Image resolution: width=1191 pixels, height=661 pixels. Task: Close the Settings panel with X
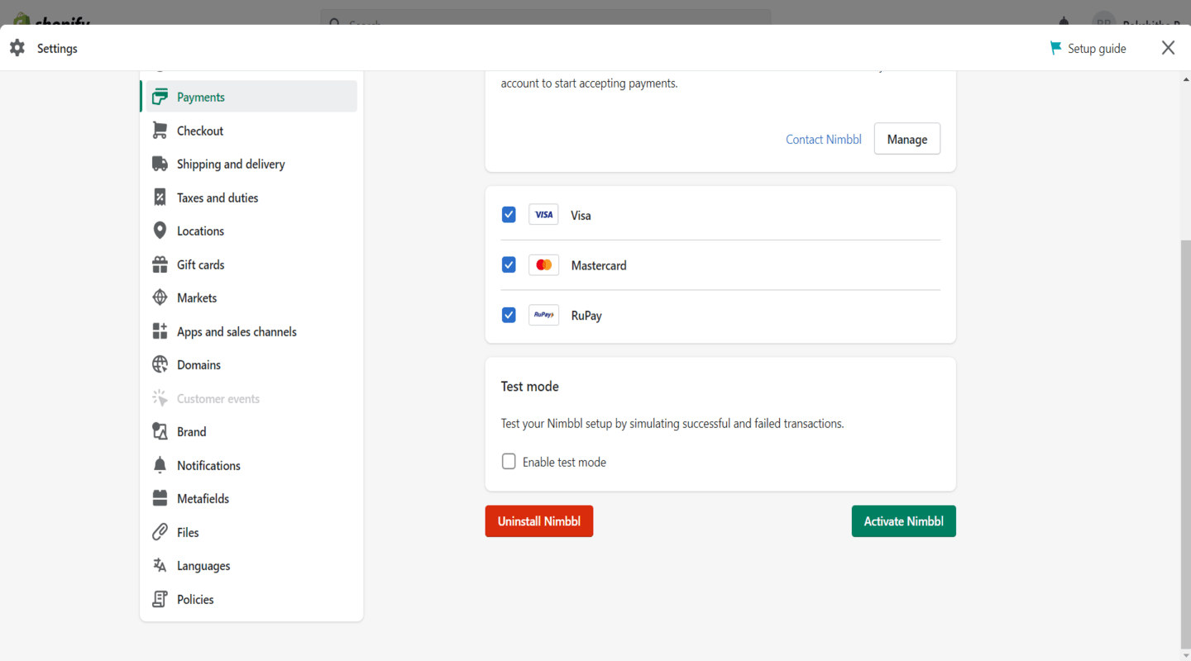click(x=1168, y=48)
